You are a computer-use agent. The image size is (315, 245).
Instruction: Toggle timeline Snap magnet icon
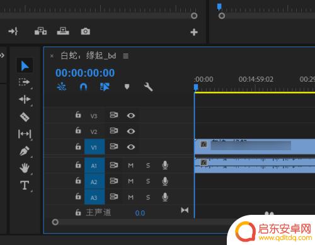[x=83, y=87]
